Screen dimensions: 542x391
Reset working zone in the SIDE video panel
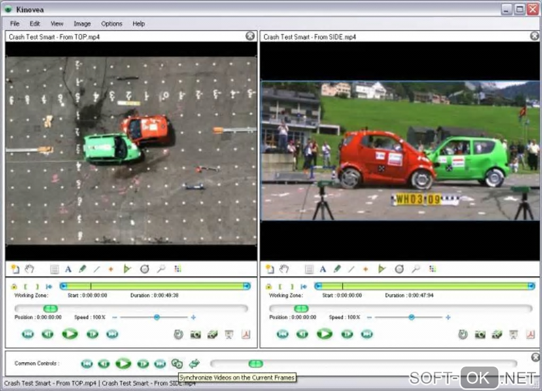click(303, 286)
